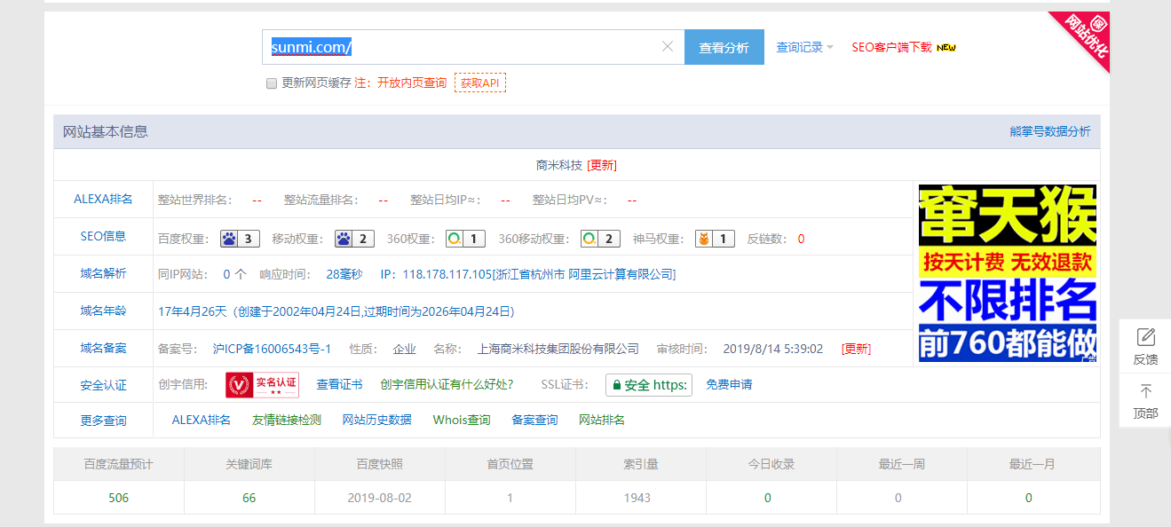Click the 索引量 value 1943
The height and width of the screenshot is (527, 1171).
click(x=637, y=498)
